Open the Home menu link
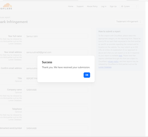Screen dimensions: 148x137 coord(70,6)
